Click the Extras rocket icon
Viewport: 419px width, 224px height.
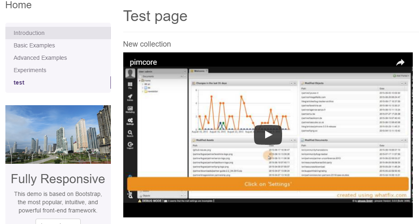pyautogui.click(x=130, y=97)
